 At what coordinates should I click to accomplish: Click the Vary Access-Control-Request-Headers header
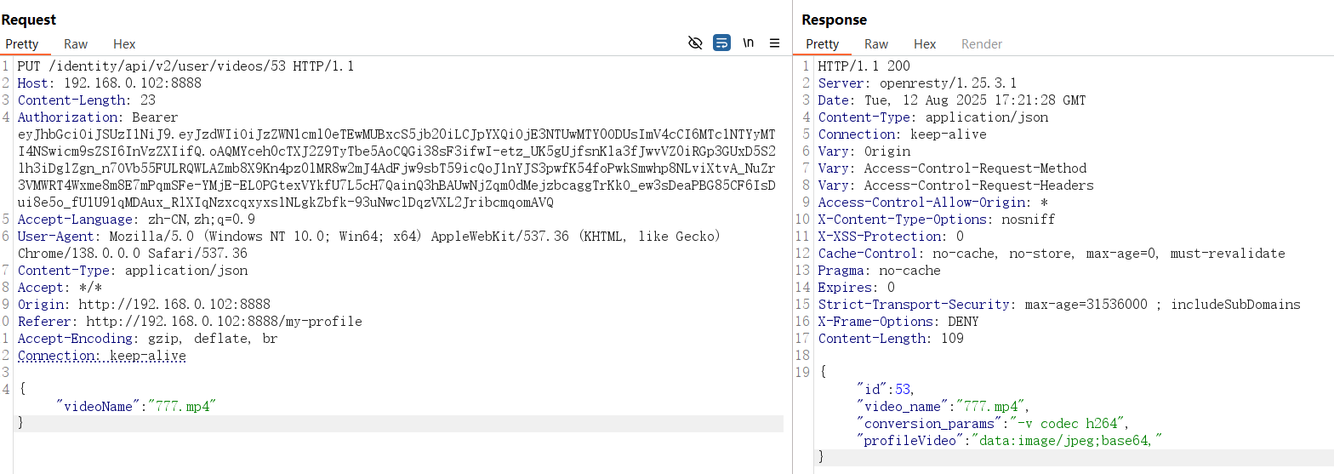click(x=955, y=186)
